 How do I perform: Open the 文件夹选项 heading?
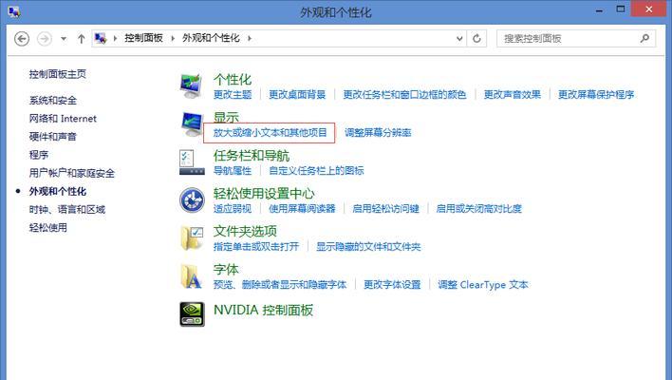tap(245, 231)
